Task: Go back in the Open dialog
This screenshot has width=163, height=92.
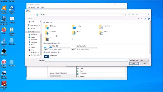Action: click(27, 15)
